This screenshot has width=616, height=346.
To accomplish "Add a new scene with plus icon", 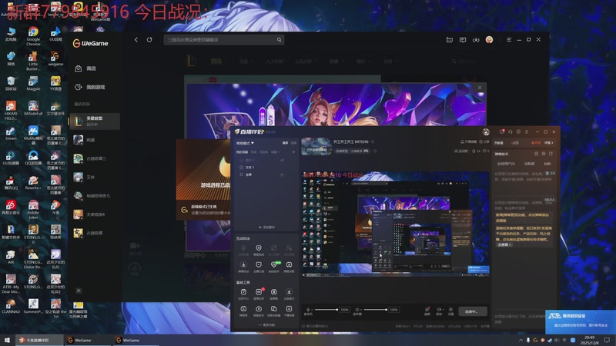I will click(293, 151).
